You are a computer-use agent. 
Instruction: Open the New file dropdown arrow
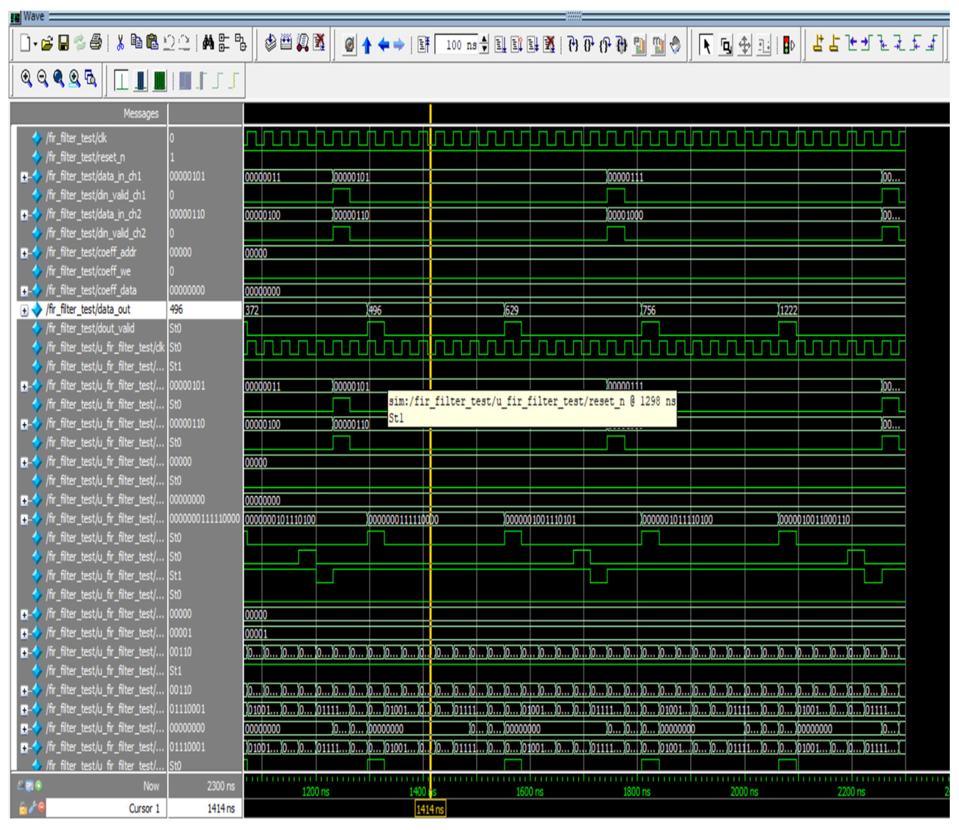click(x=35, y=44)
